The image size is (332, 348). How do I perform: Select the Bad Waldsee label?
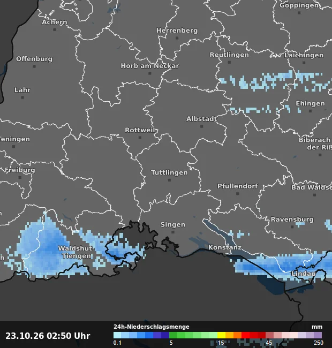pyautogui.click(x=312, y=187)
